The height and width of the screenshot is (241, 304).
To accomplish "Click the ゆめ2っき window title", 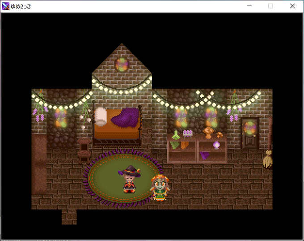I will [21, 6].
